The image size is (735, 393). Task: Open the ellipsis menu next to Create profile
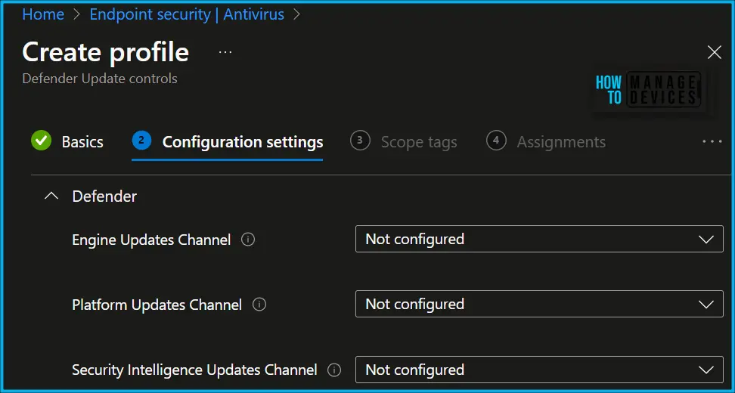click(x=225, y=52)
